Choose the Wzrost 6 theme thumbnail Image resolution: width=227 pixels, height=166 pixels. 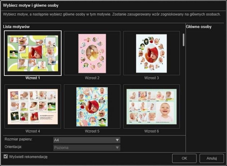click(x=151, y=106)
